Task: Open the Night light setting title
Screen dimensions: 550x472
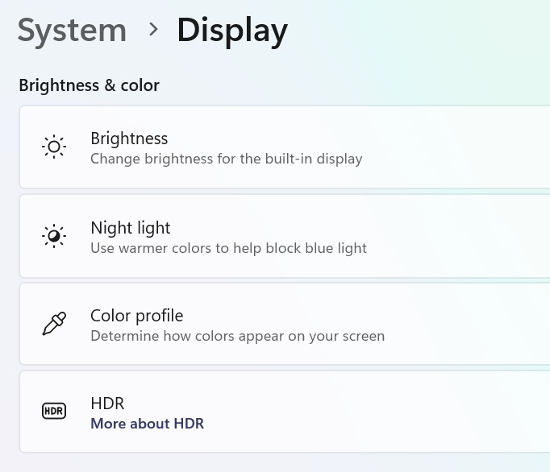Action: coord(130,228)
